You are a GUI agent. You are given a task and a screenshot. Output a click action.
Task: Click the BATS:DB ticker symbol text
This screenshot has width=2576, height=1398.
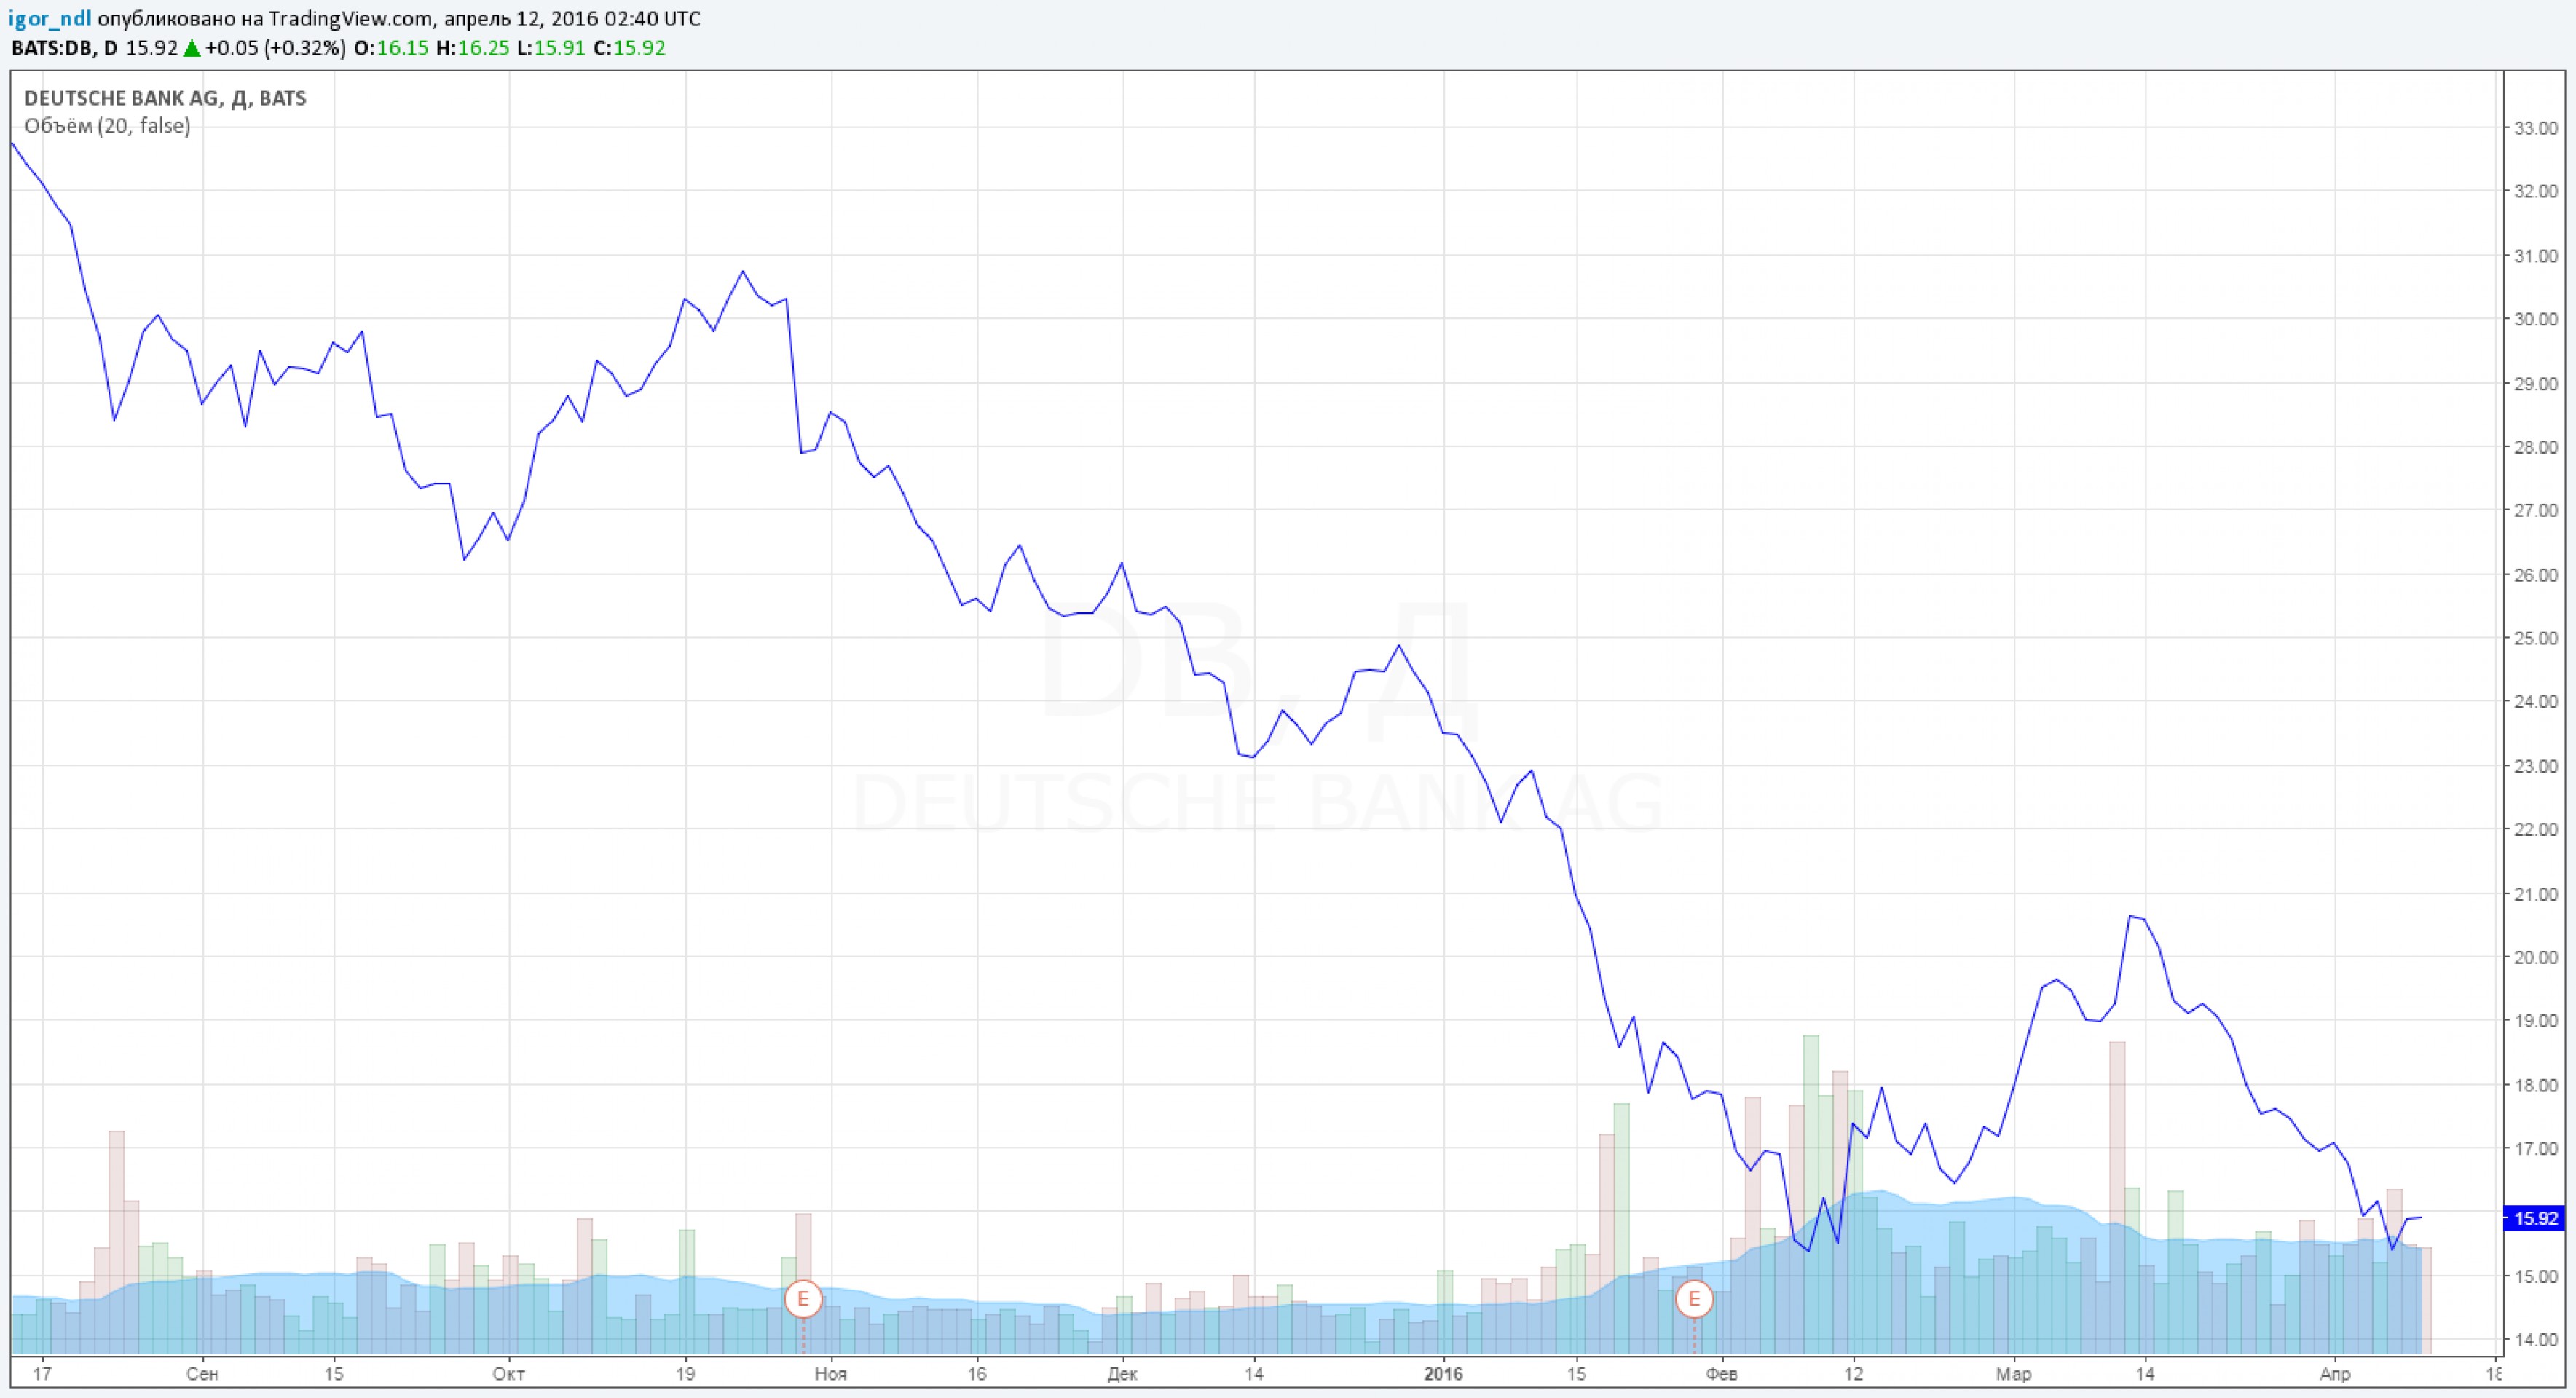(x=53, y=48)
